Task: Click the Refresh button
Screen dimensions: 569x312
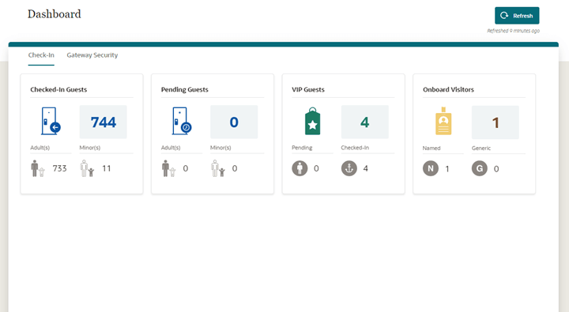Action: pos(517,16)
